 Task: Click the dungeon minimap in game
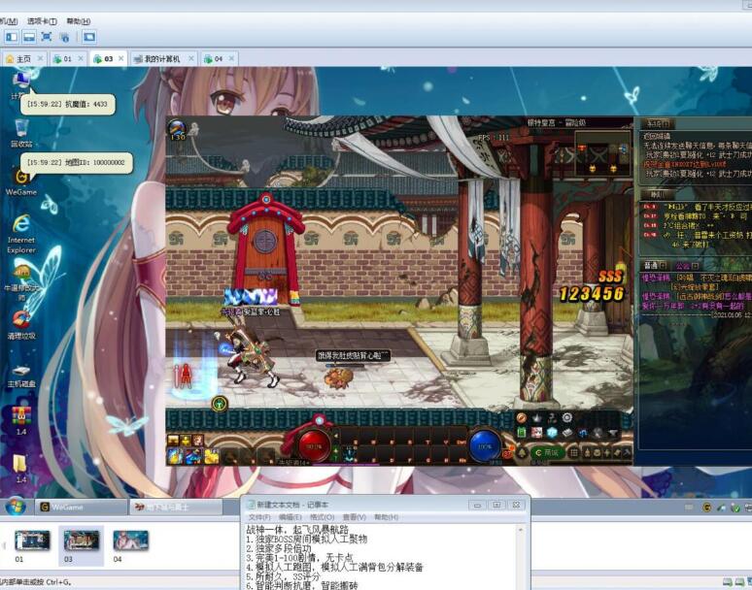(602, 153)
